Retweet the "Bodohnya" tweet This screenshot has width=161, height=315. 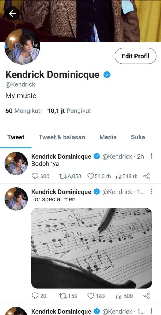(x=63, y=176)
